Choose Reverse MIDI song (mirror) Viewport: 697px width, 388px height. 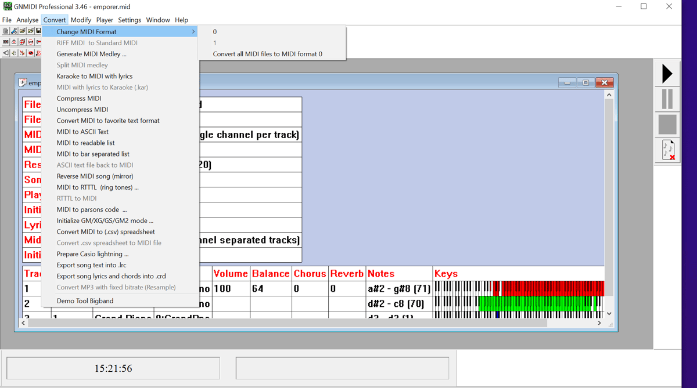pyautogui.click(x=95, y=176)
